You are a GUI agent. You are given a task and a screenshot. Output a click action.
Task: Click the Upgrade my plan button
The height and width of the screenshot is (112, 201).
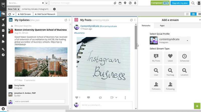click(x=180, y=3)
